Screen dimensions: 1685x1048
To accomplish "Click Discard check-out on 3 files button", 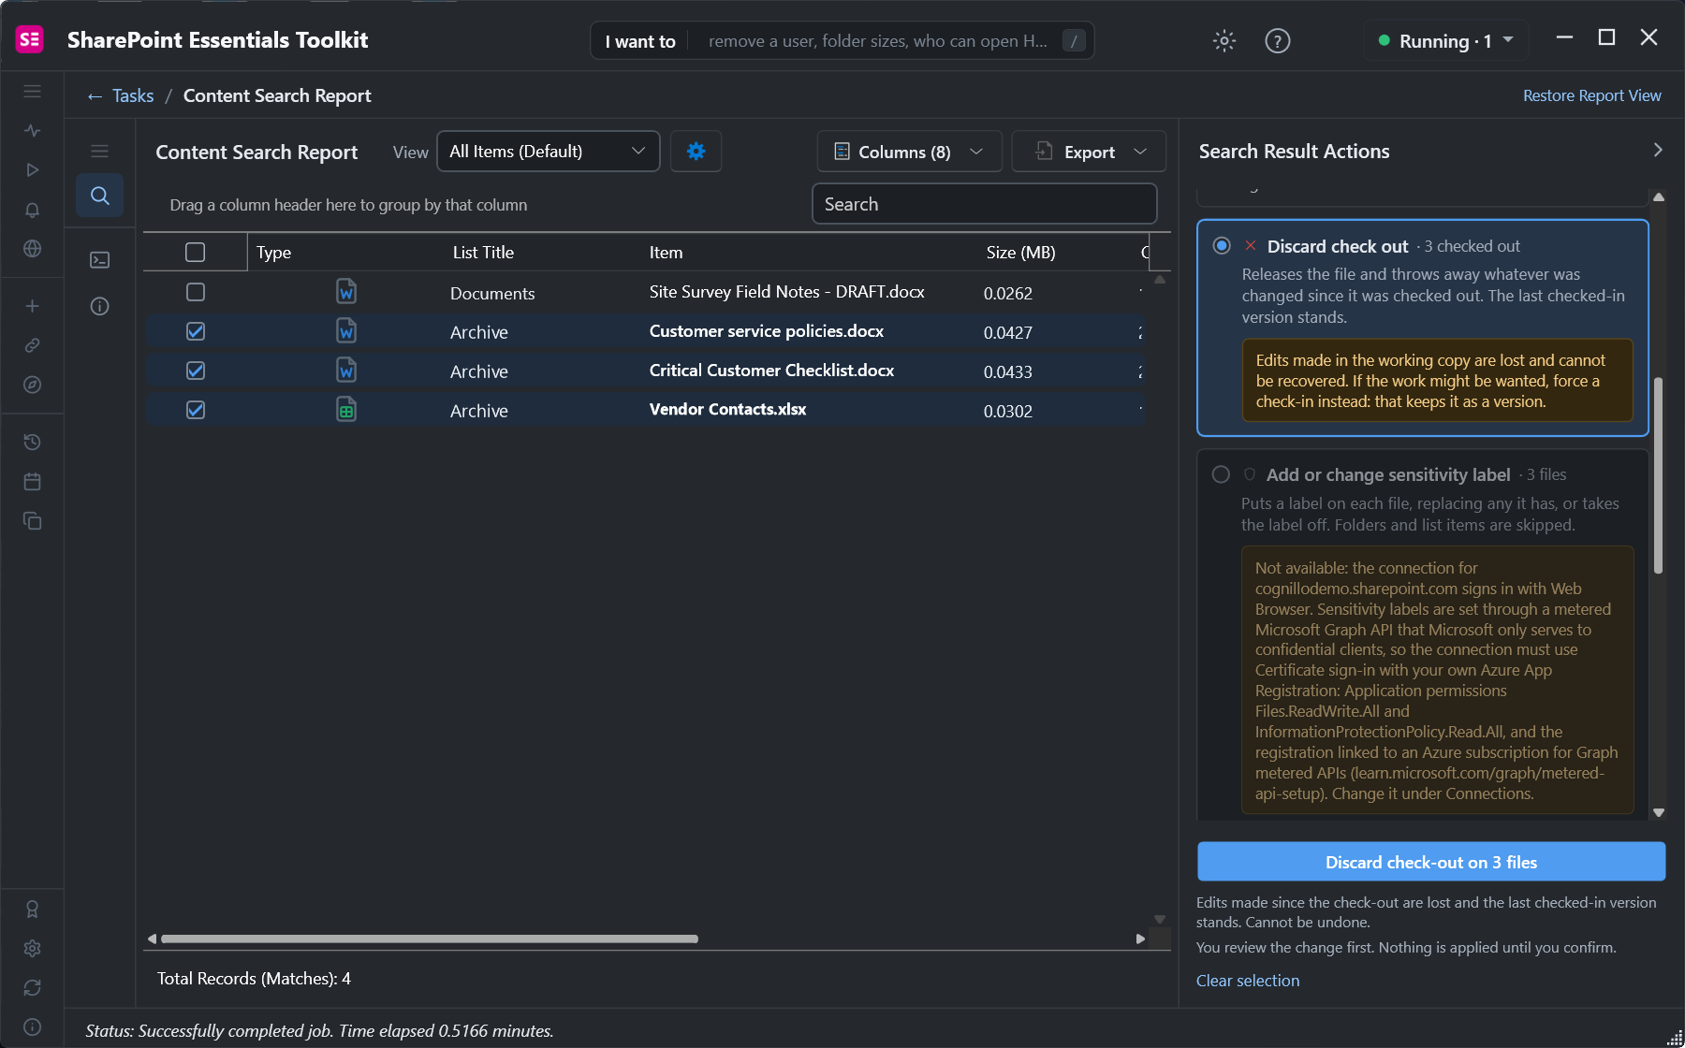I will tap(1431, 862).
